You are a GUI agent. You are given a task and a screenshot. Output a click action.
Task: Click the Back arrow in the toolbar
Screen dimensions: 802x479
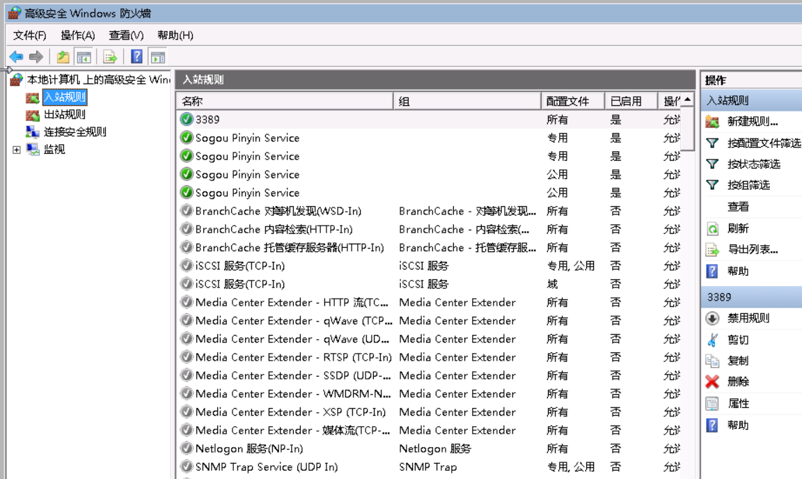[16, 57]
